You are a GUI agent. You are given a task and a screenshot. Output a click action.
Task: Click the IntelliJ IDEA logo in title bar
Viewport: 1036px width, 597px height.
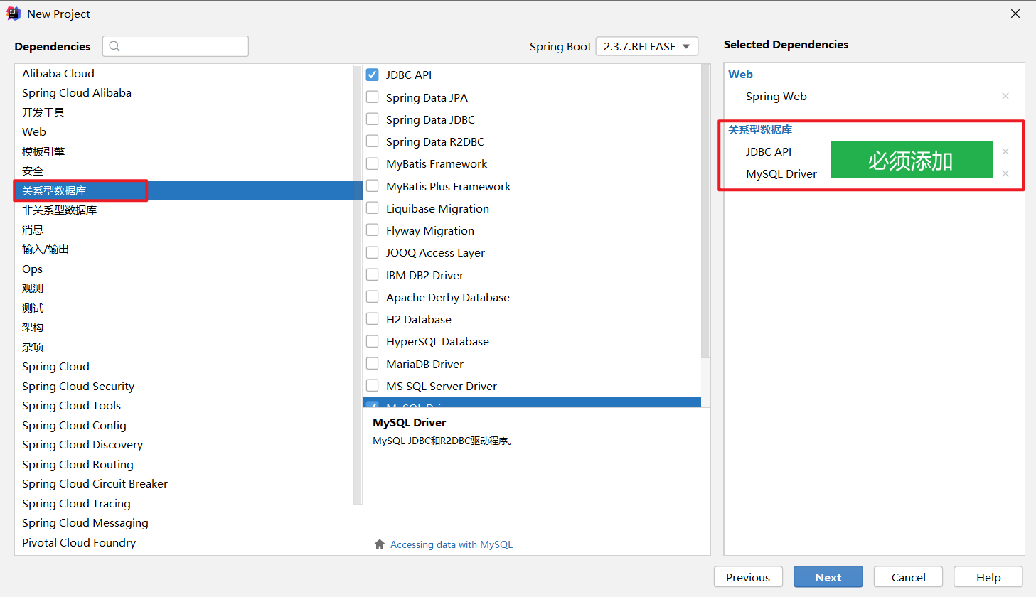(14, 14)
